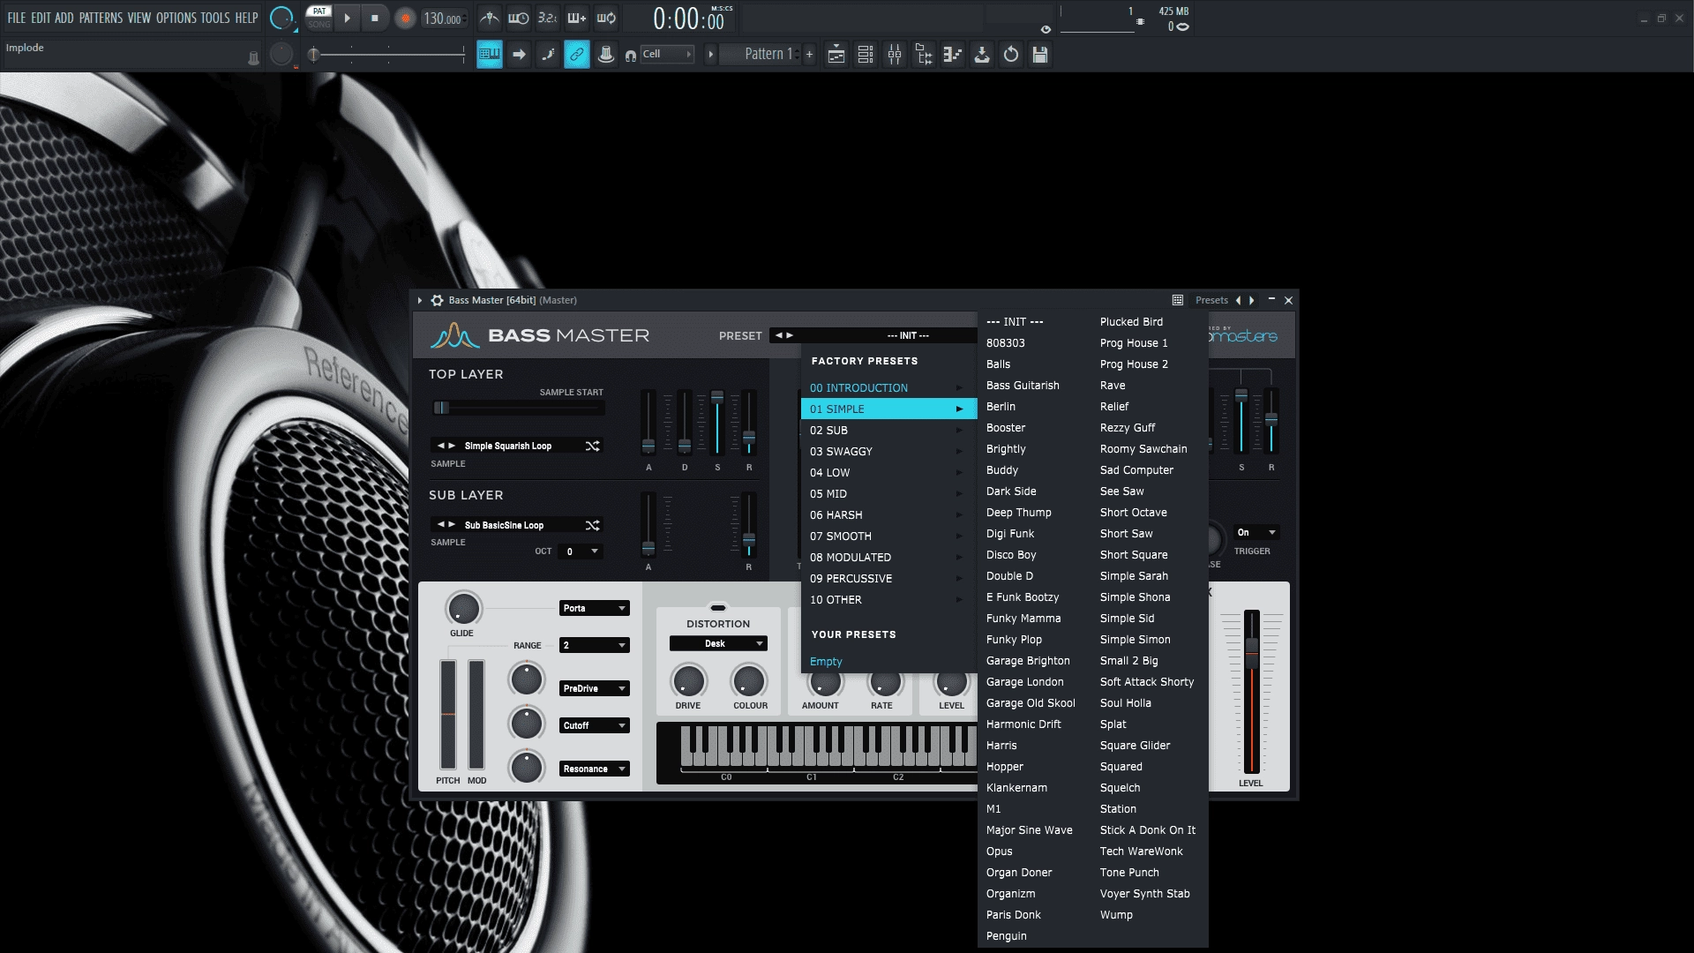The width and height of the screenshot is (1694, 953).
Task: Click the stamp icon in toolbar
Action: [x=606, y=55]
